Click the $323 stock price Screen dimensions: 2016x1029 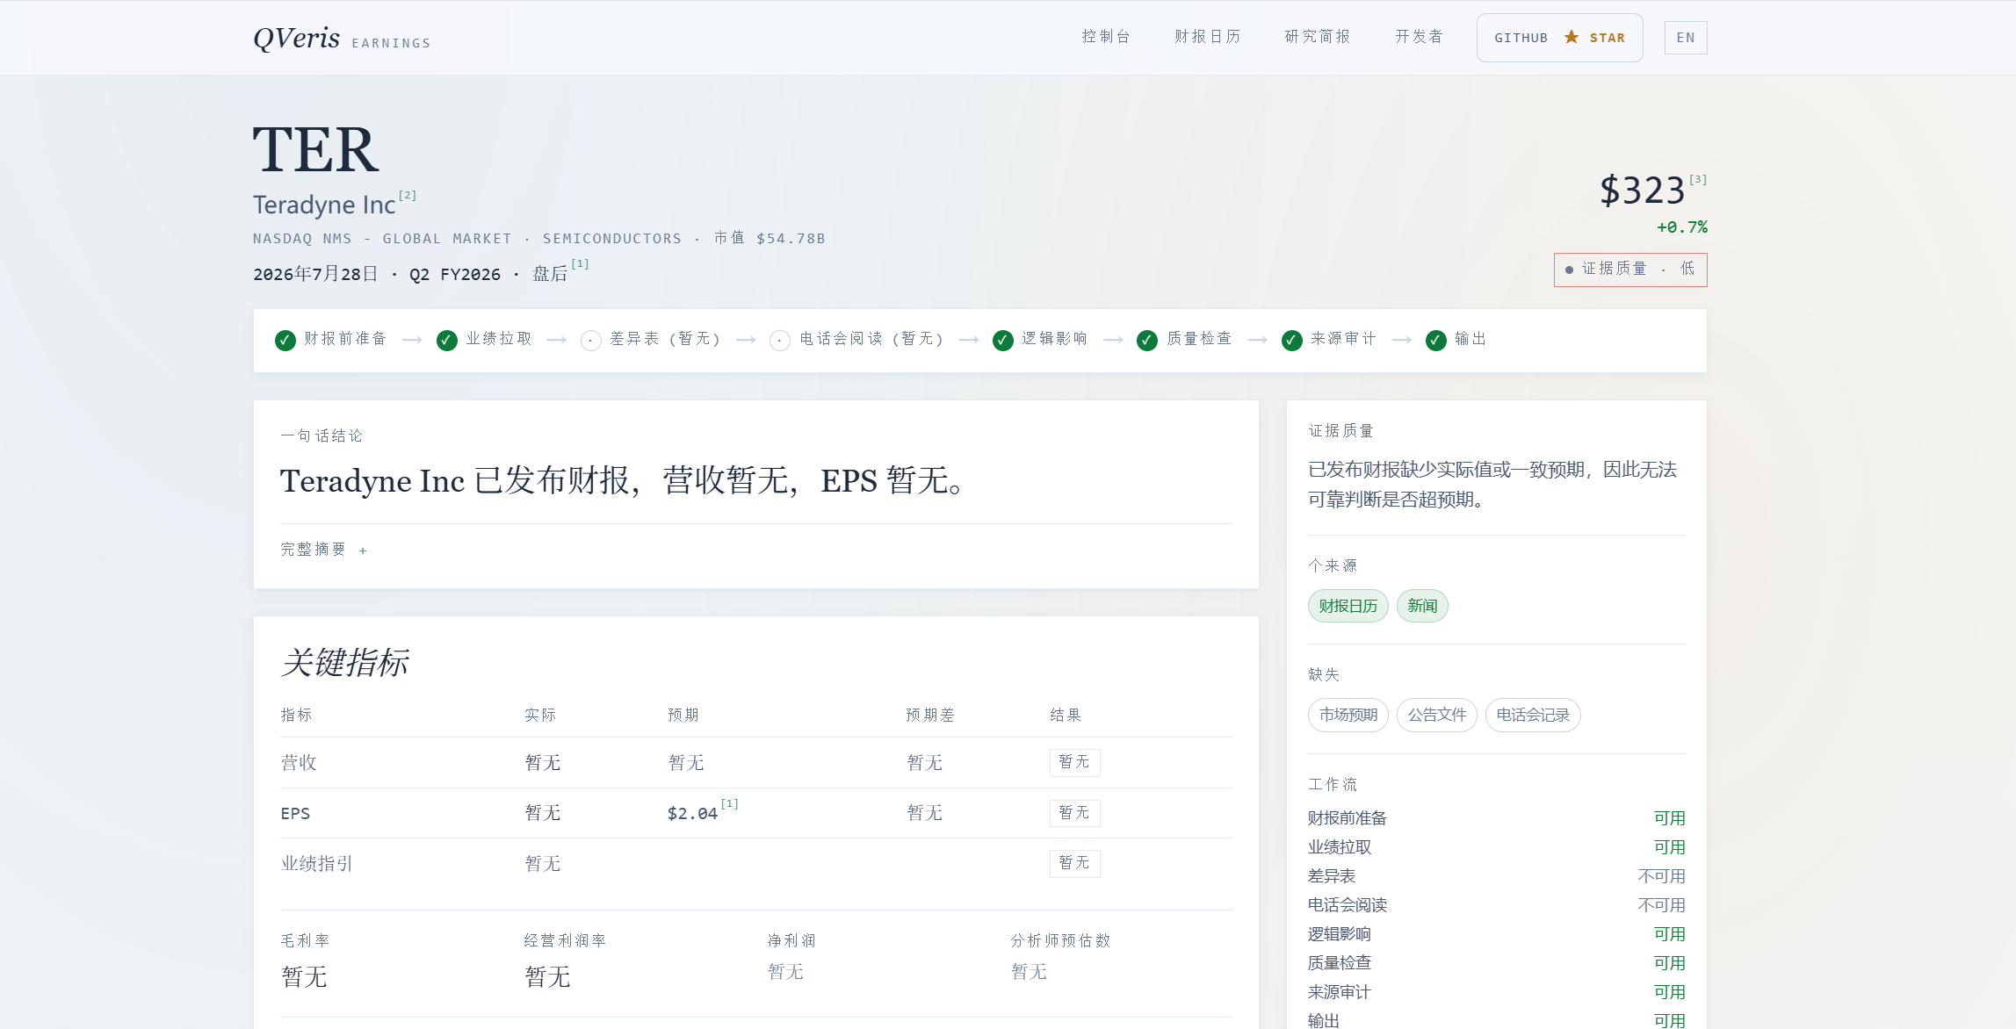[x=1642, y=191]
